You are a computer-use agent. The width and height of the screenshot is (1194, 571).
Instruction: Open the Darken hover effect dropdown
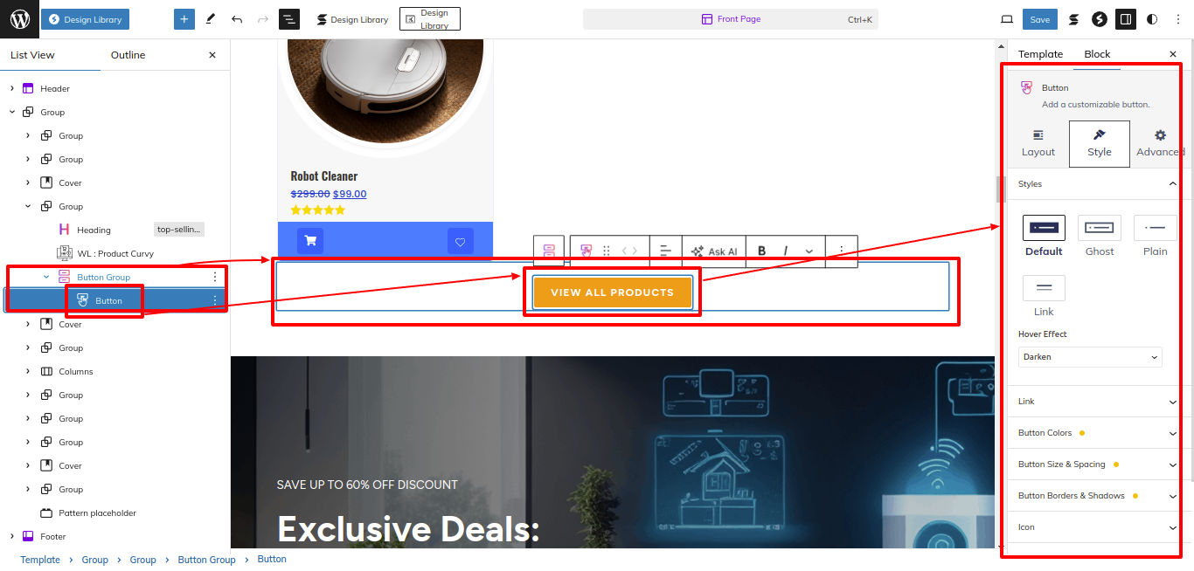click(x=1090, y=357)
